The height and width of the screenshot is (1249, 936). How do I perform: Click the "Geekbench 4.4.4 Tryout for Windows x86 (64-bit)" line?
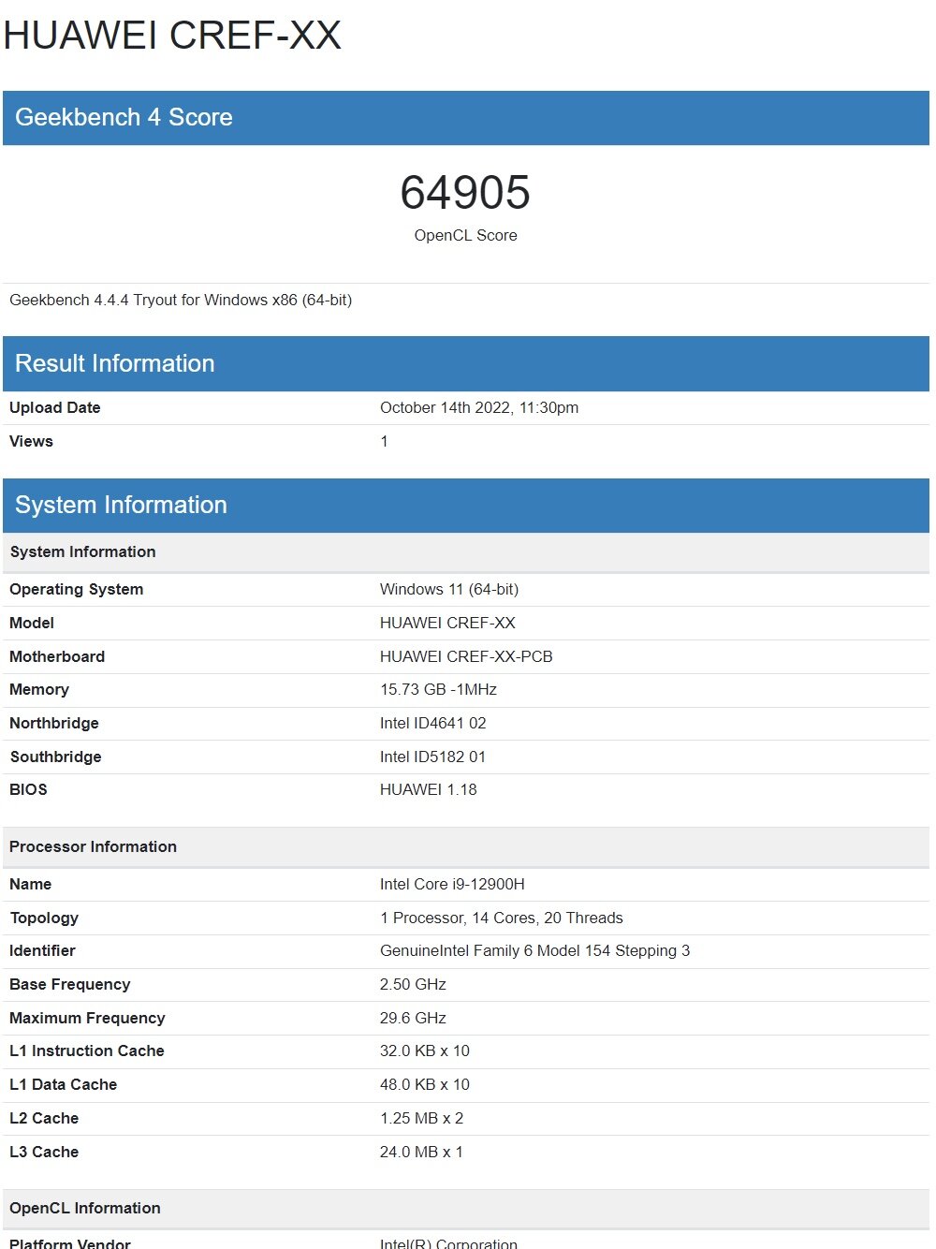coord(181,301)
